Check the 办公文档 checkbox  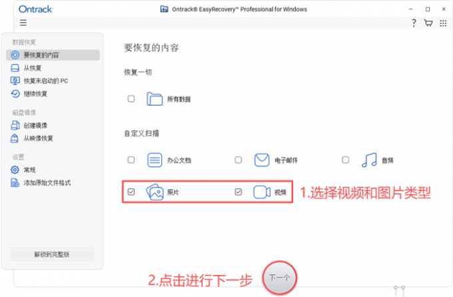(131, 160)
